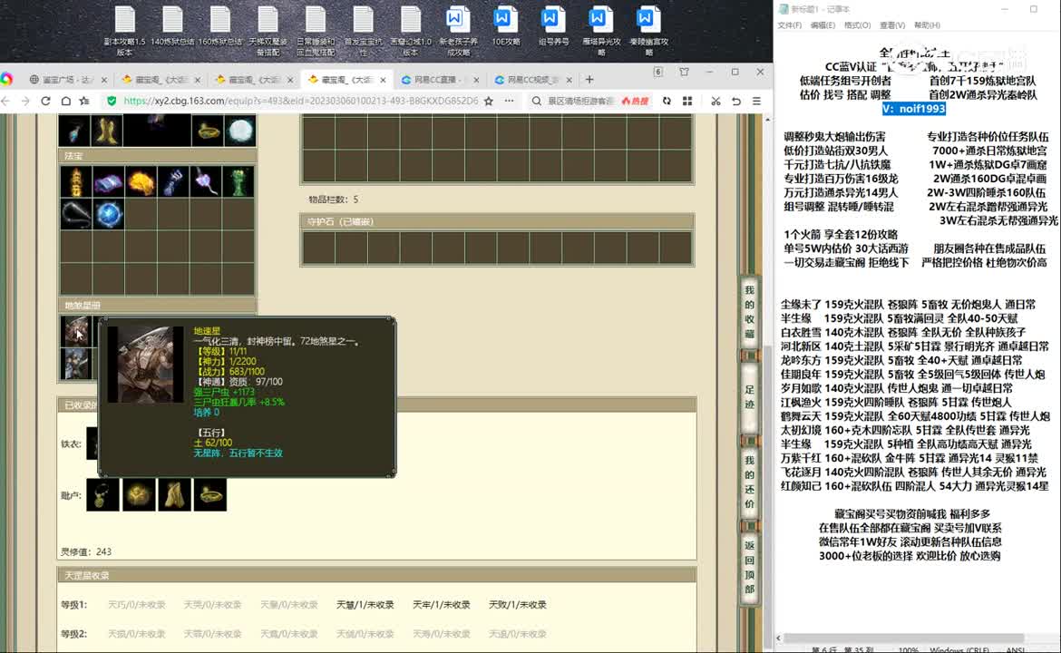This screenshot has height=653, width=1061.
Task: Open the 格式(O) menu in Notepad
Action: [x=857, y=25]
